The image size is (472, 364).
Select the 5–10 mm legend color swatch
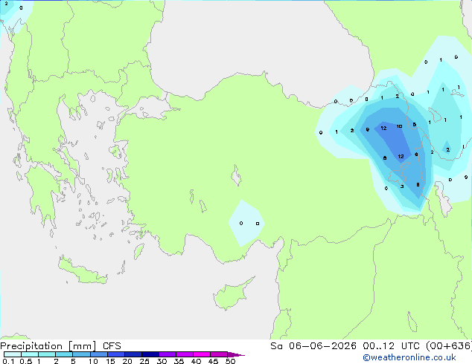(x=81, y=354)
